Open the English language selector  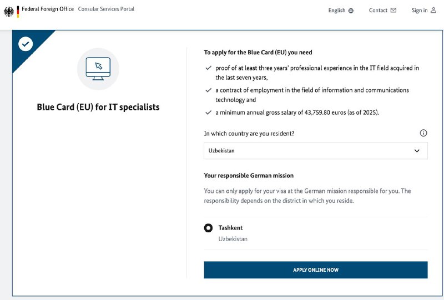[x=341, y=11]
